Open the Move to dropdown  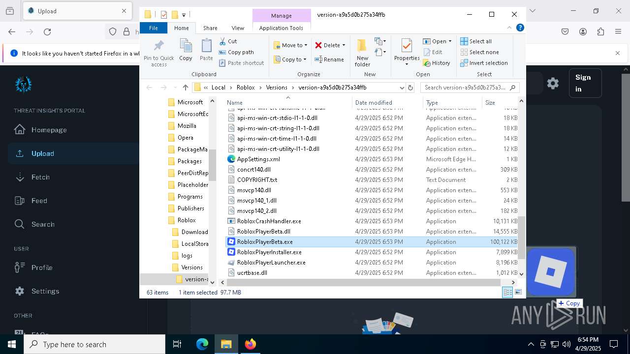[x=290, y=45]
